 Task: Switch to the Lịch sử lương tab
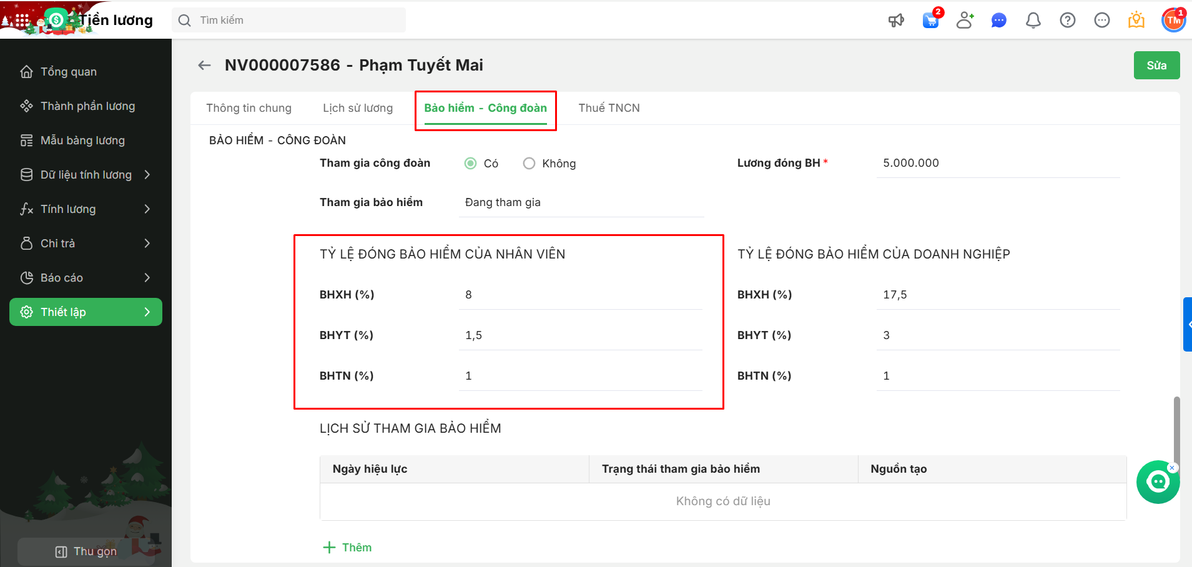pos(358,108)
